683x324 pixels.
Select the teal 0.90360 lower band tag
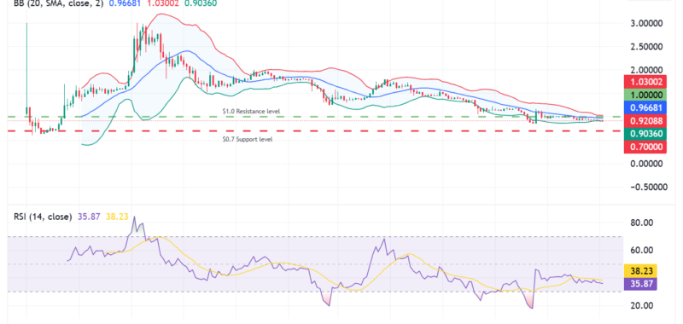click(645, 134)
